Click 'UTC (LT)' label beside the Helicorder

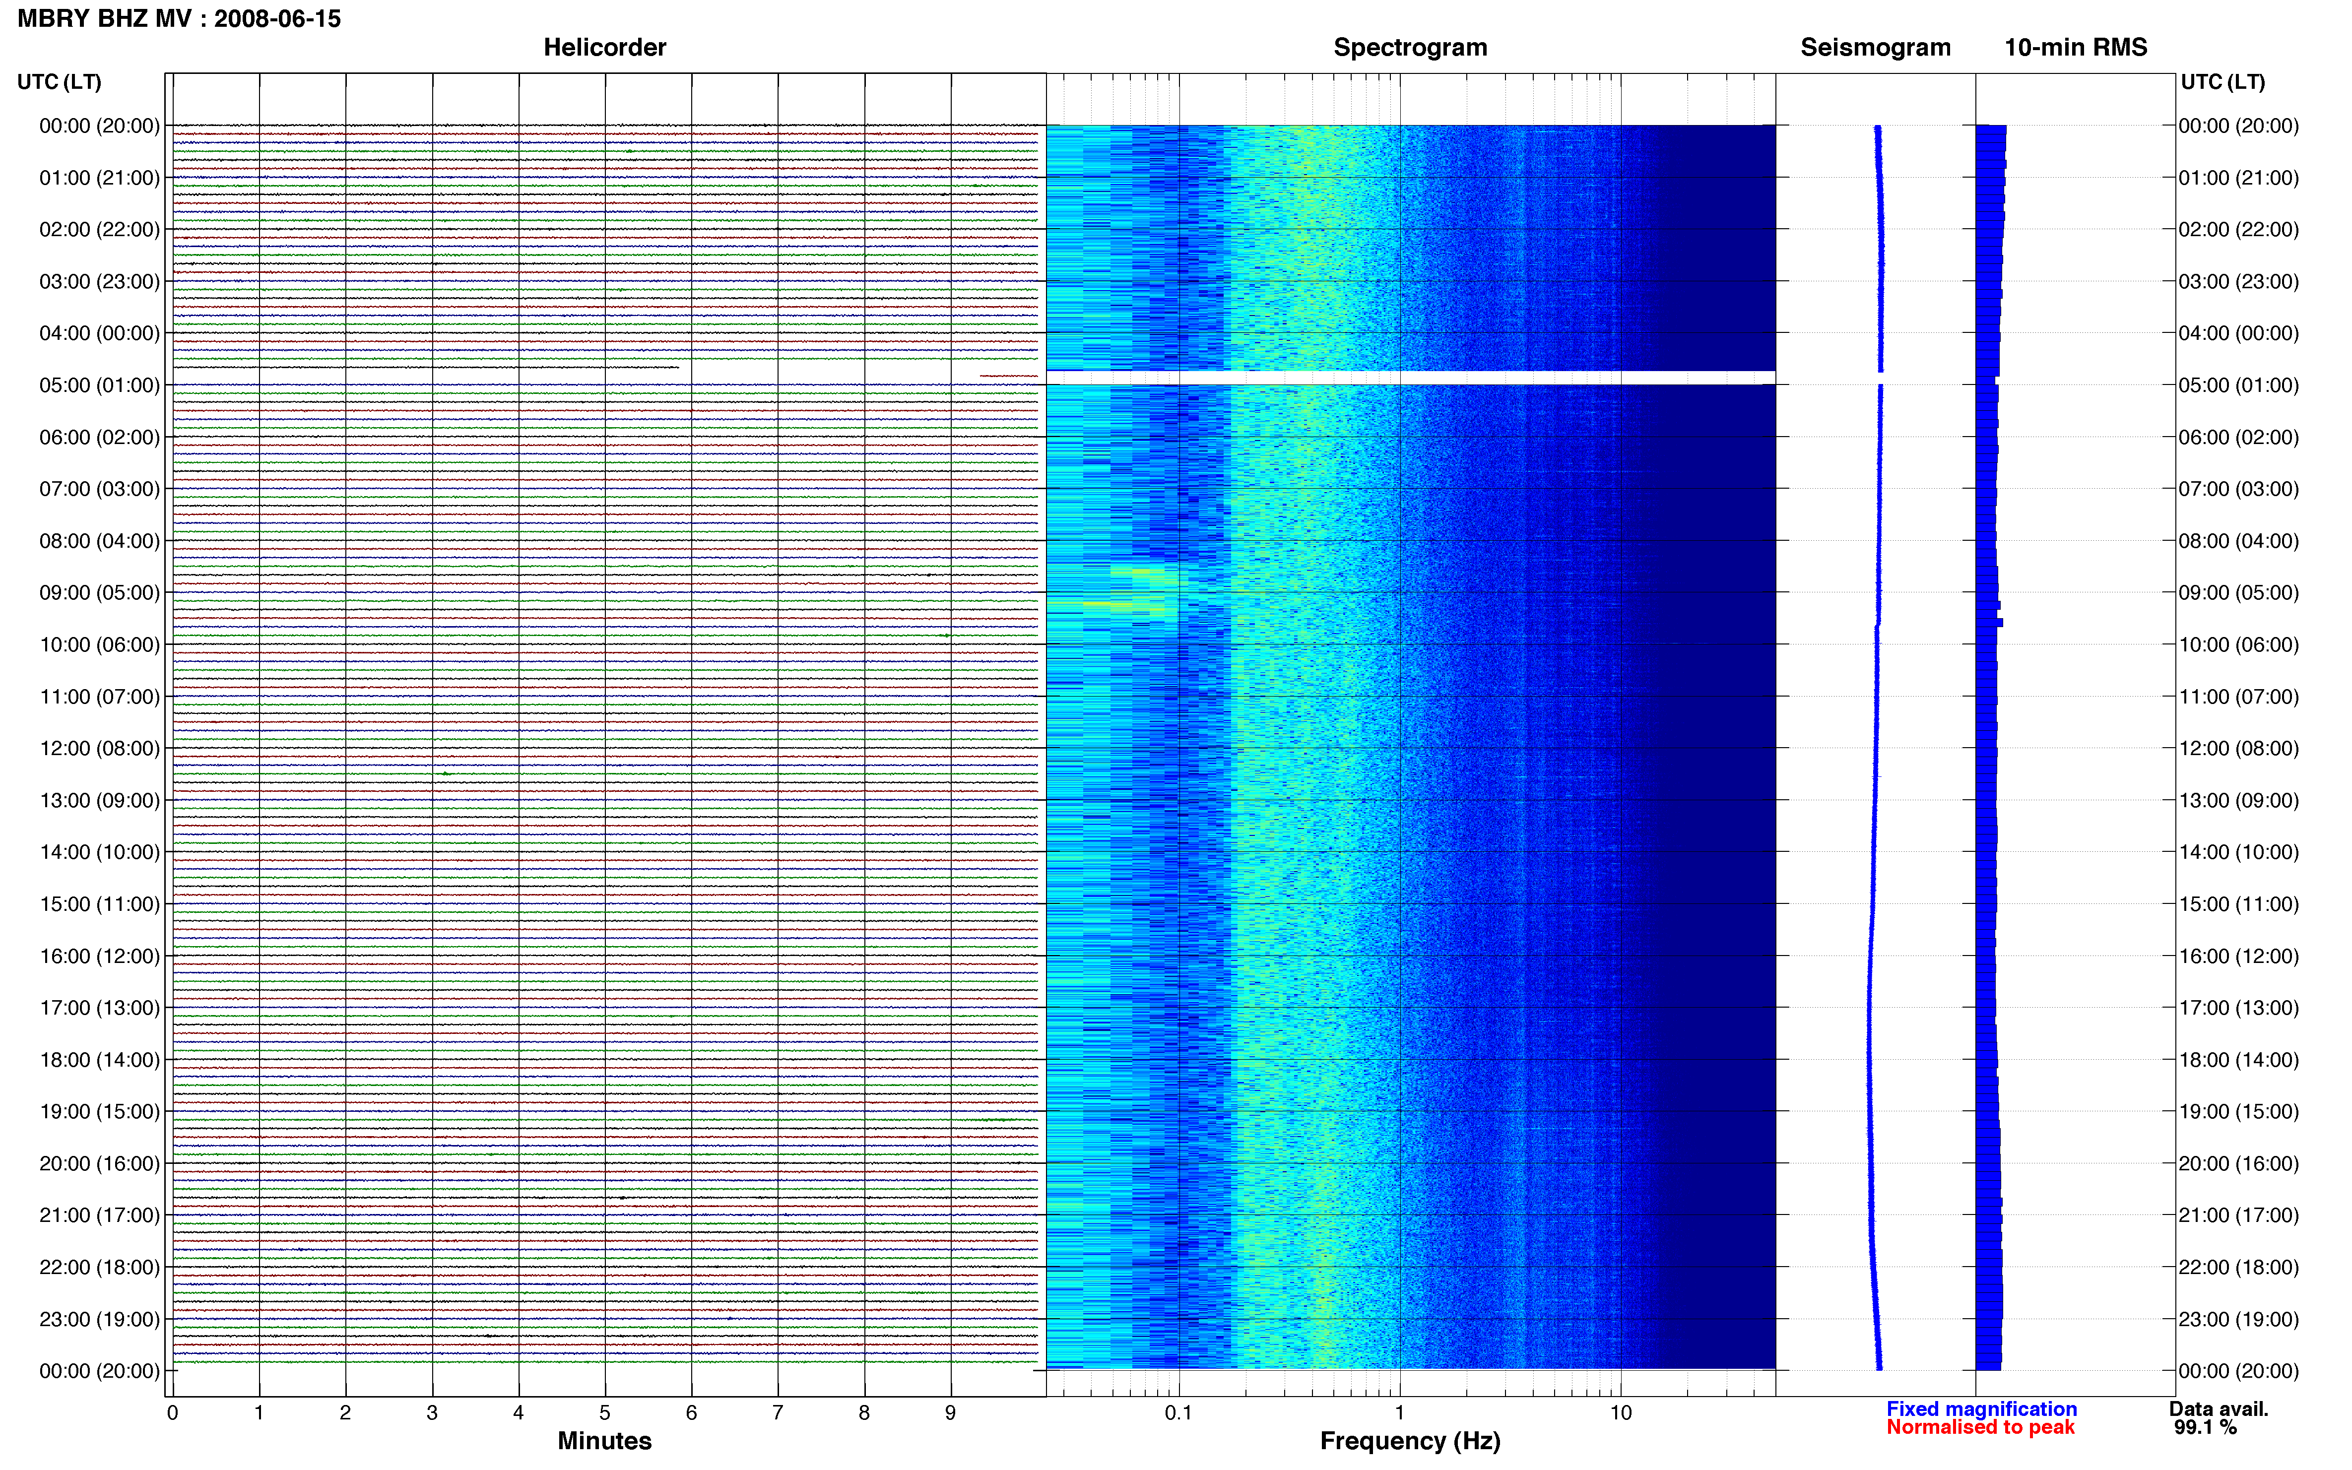[x=60, y=82]
